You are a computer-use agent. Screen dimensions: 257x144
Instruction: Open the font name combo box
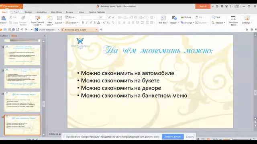[x=90, y=17]
